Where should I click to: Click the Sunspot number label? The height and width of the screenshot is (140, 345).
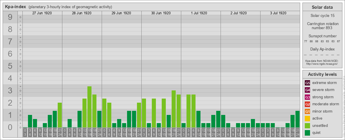(x=322, y=36)
